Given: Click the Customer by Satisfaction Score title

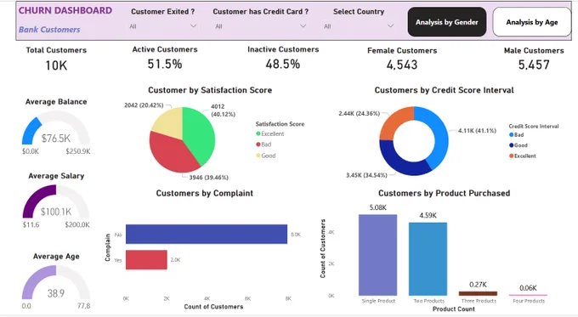Looking at the screenshot, I should pos(210,90).
